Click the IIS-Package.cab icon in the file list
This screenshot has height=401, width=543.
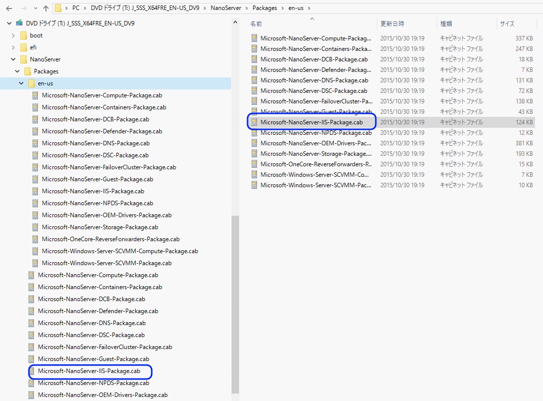tap(254, 122)
